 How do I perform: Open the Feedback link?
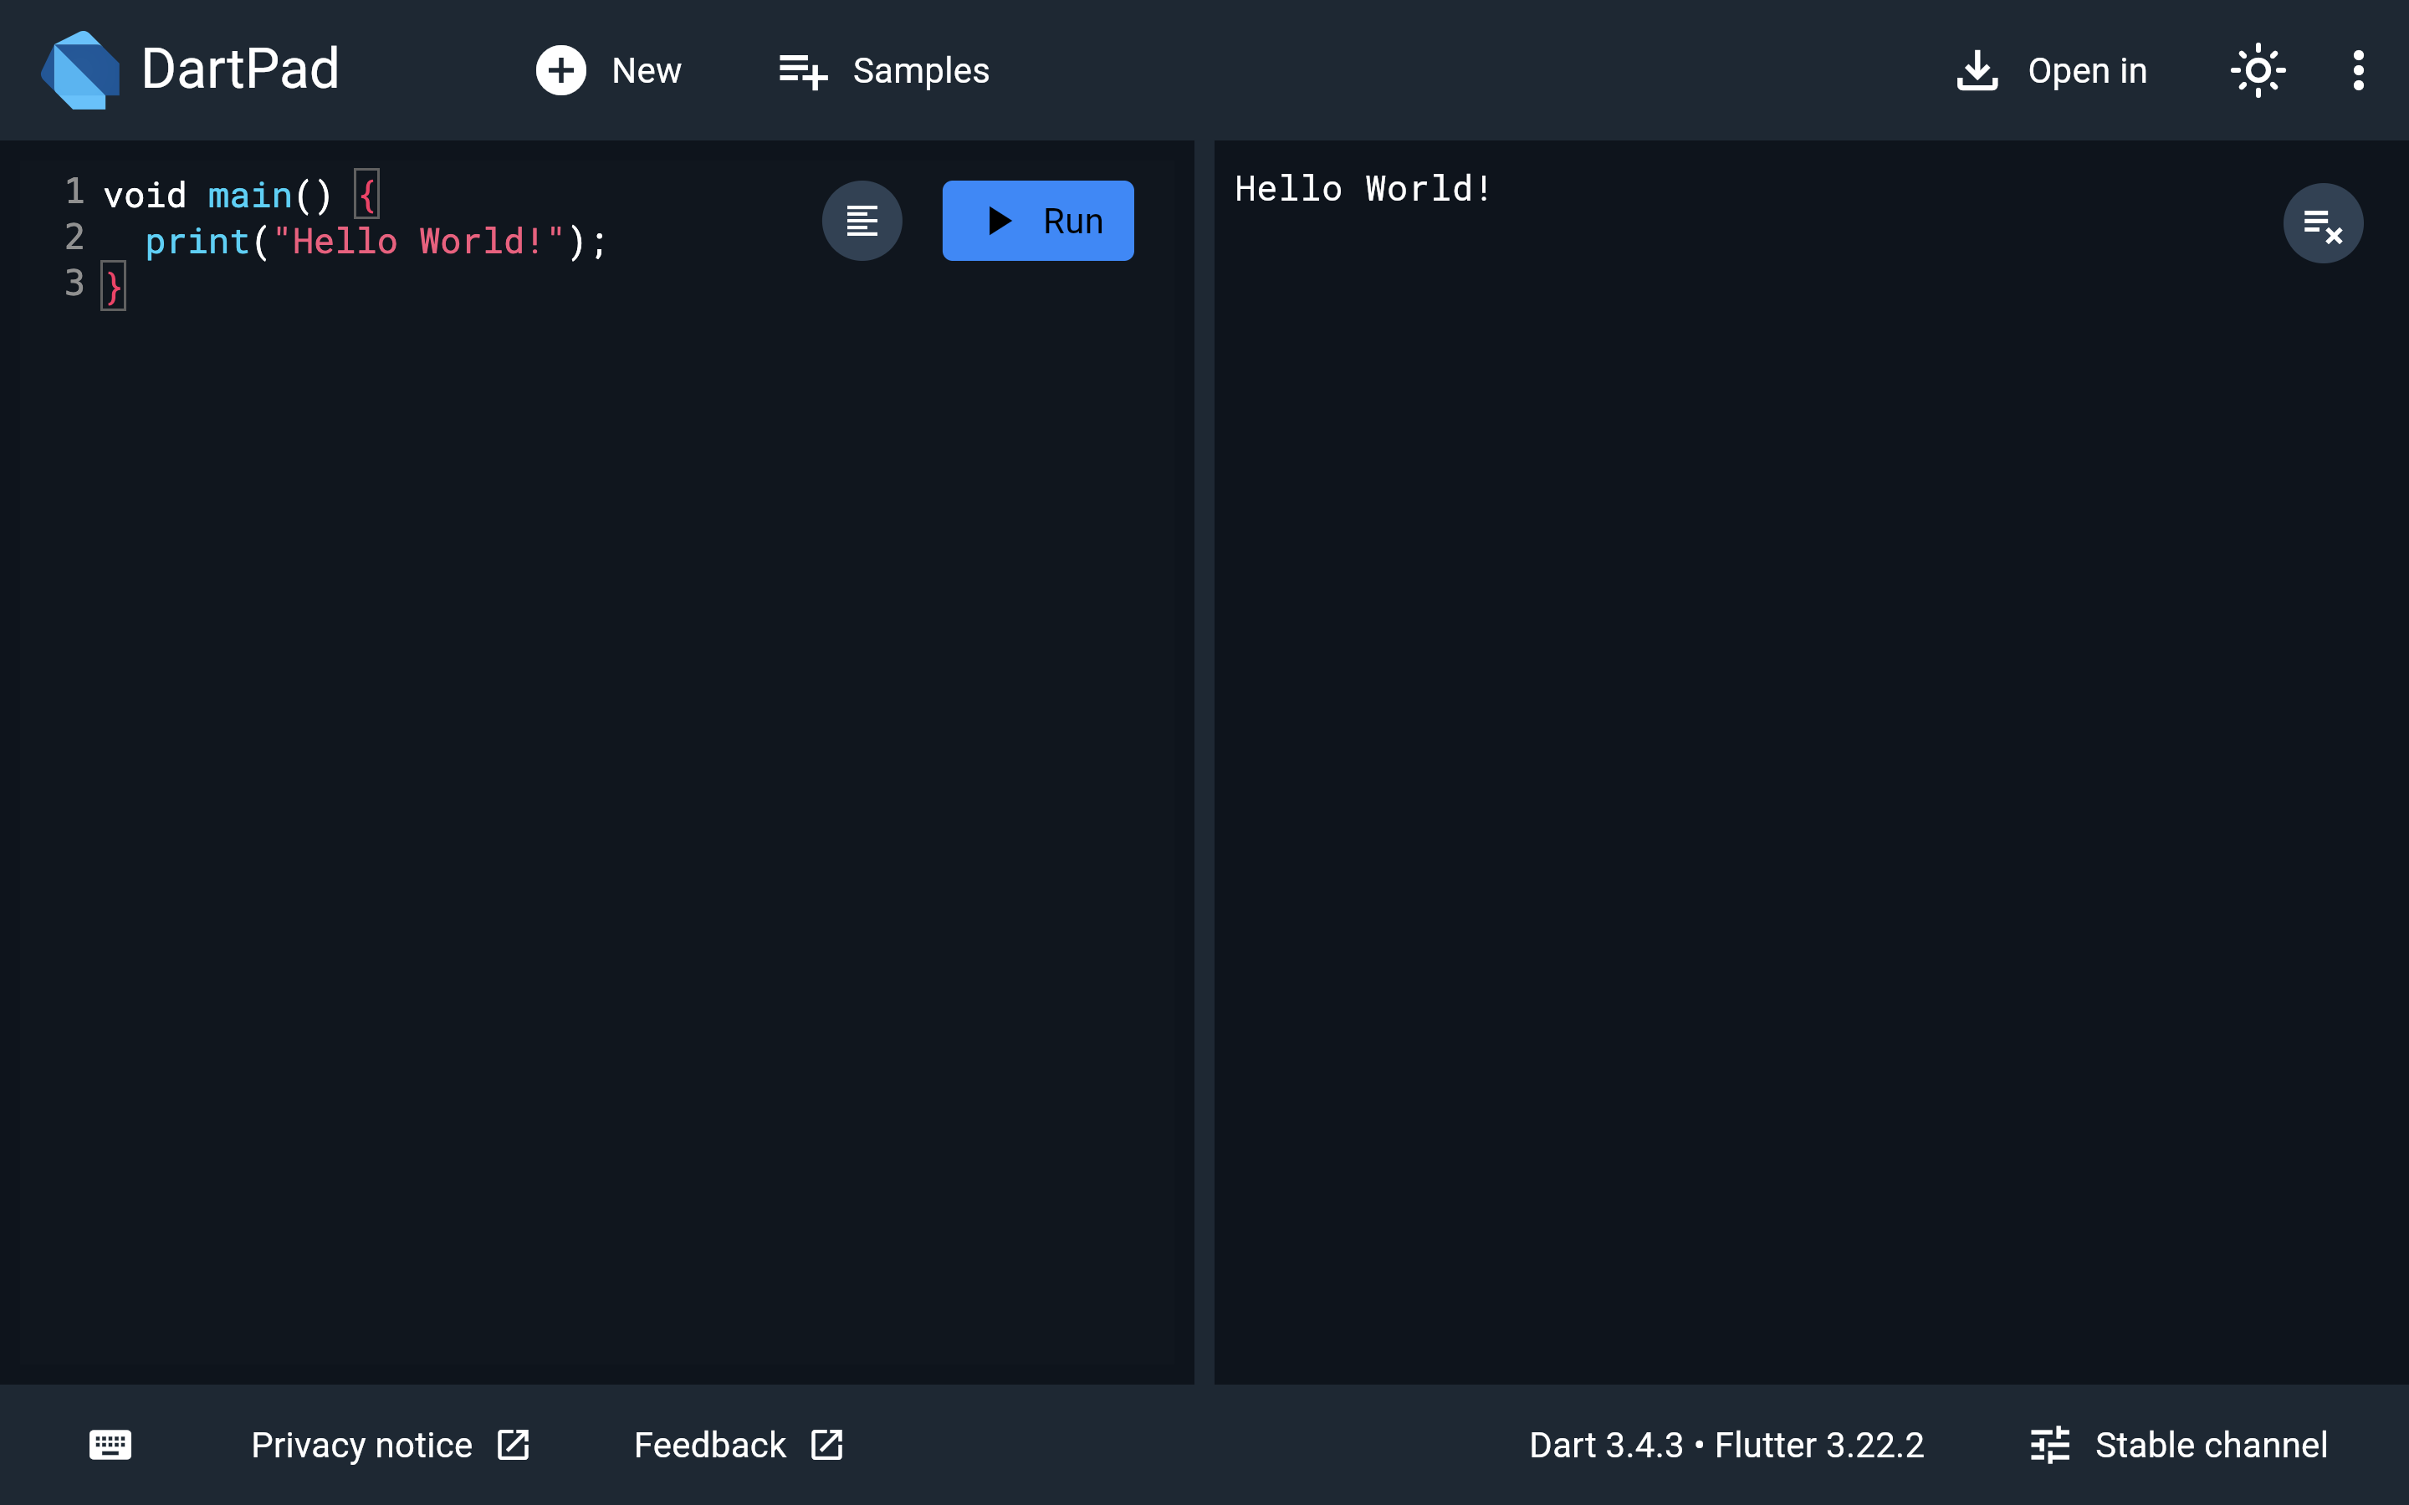pos(710,1444)
